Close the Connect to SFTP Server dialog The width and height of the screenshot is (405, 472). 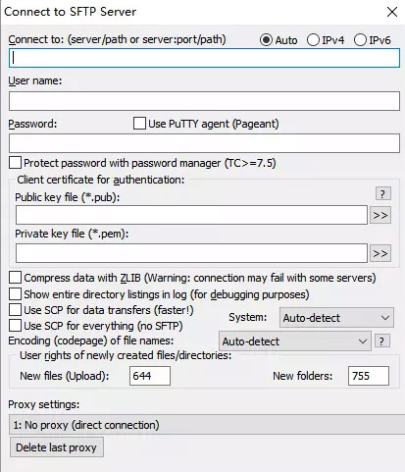pyautogui.click(x=392, y=12)
